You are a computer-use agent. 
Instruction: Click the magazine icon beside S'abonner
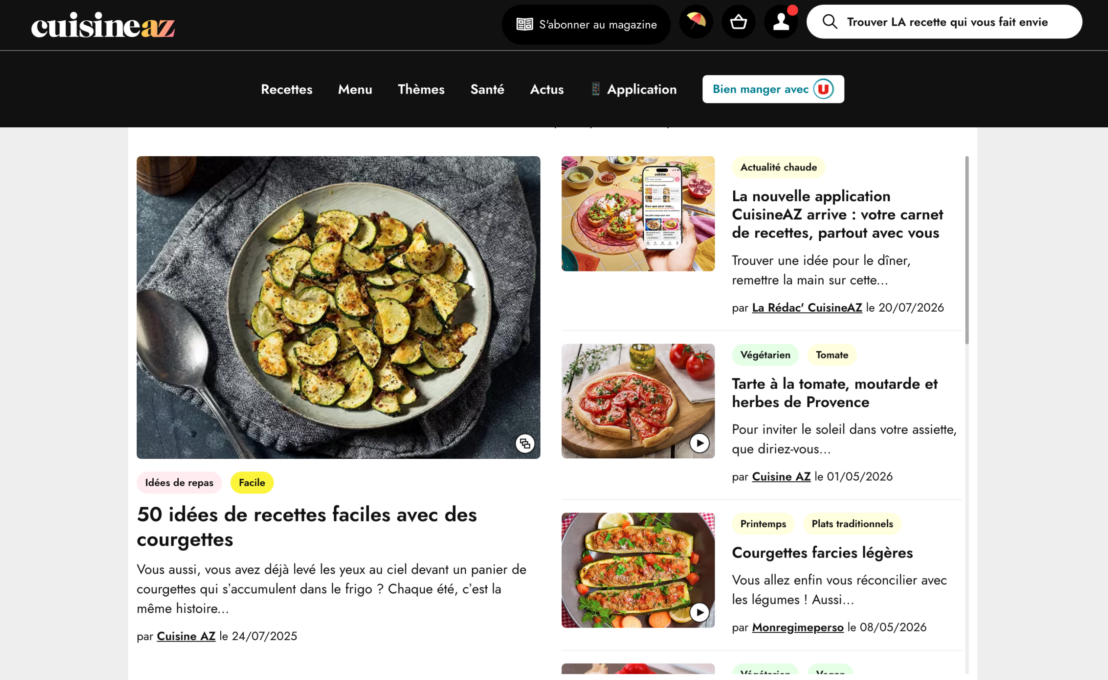click(x=524, y=24)
